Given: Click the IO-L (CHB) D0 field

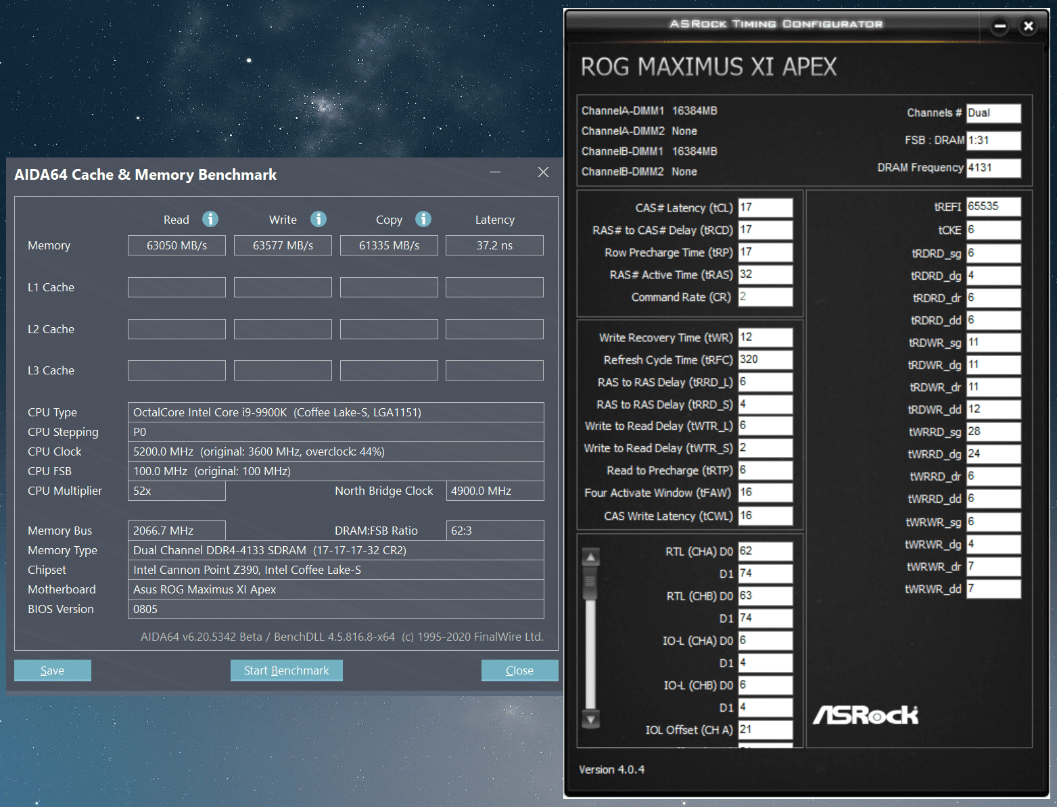Looking at the screenshot, I should (x=766, y=685).
